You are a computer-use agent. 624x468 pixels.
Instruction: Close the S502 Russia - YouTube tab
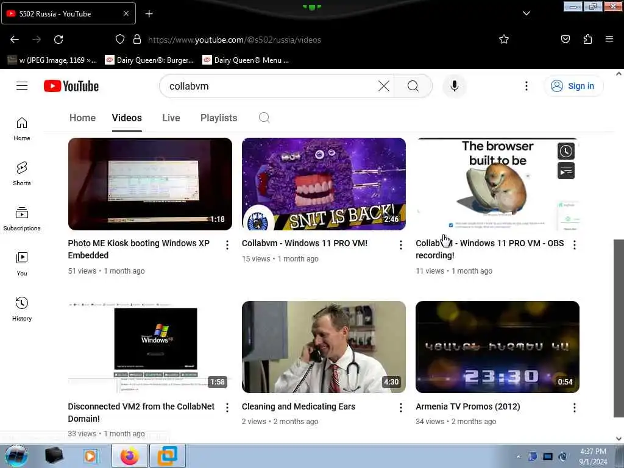pos(126,13)
